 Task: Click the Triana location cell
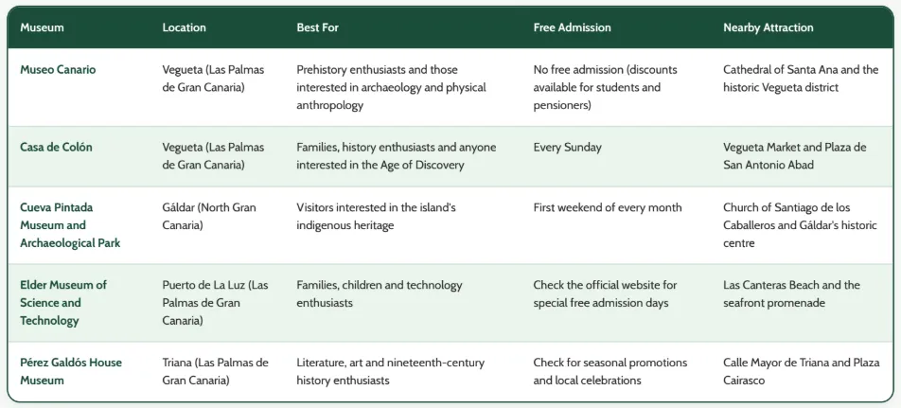(216, 371)
